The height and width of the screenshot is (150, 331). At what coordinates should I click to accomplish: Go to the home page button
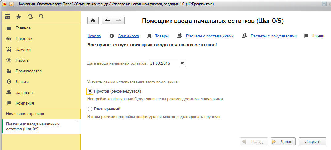pos(93,20)
